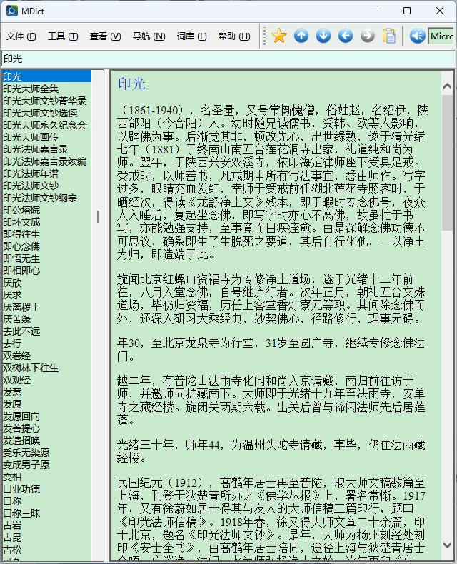Screen dimensions: 457x564
Task: Open the 文件 (F) menu
Action: (21, 36)
